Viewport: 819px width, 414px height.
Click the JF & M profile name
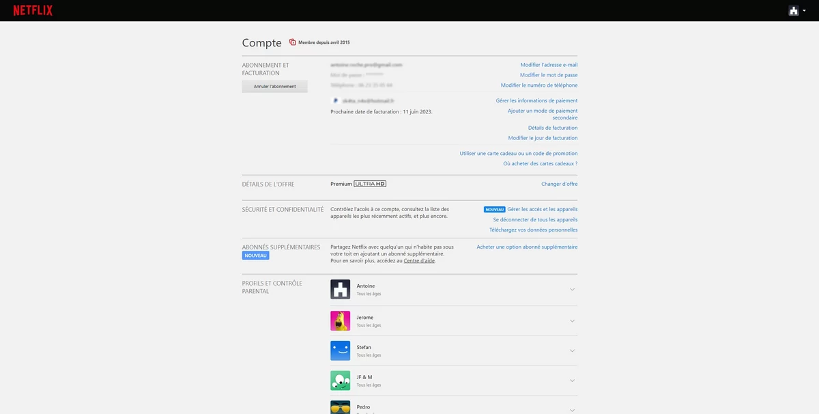click(x=364, y=377)
